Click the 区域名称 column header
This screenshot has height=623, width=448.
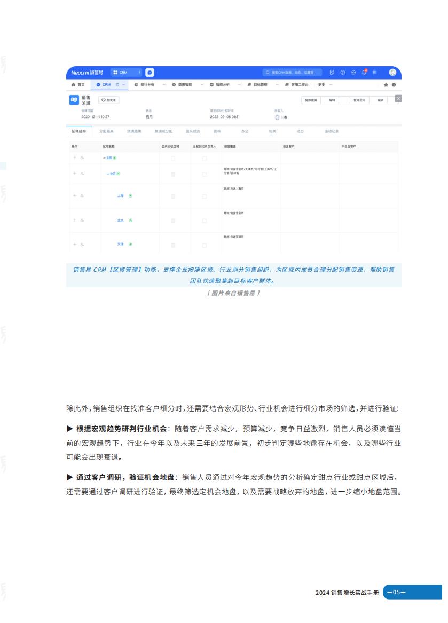[109, 147]
